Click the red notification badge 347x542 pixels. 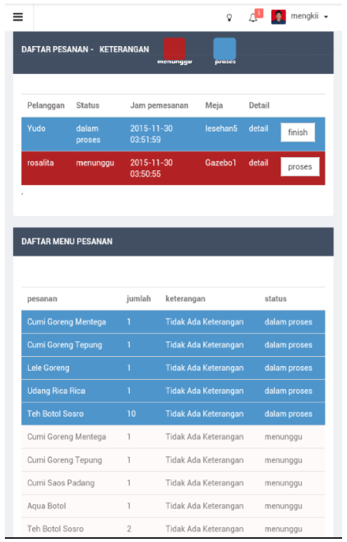click(259, 13)
